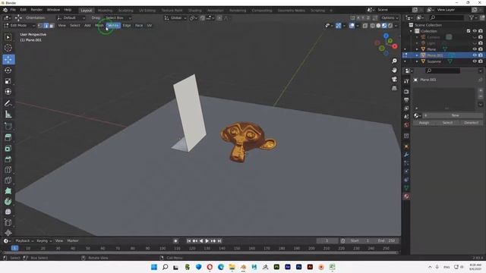Open the Material properties tab
Image resolution: width=486 pixels, height=273 pixels.
pos(406,196)
